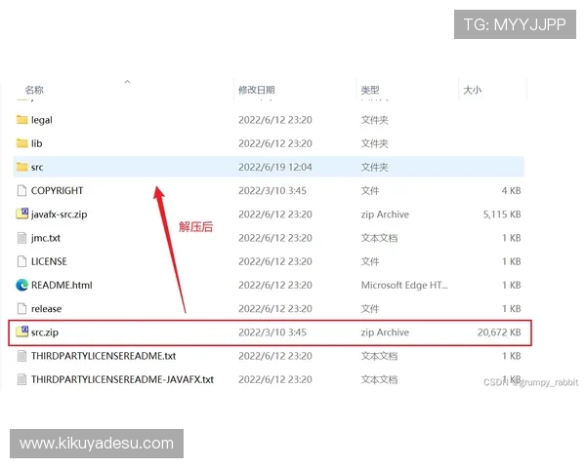Screen dimensions: 586x468
Task: Click the 5,115 KB size value
Action: click(502, 214)
